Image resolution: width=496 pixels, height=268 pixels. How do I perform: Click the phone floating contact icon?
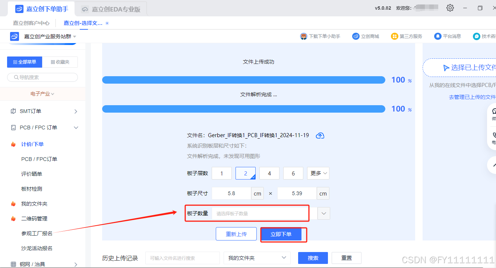tap(494, 135)
